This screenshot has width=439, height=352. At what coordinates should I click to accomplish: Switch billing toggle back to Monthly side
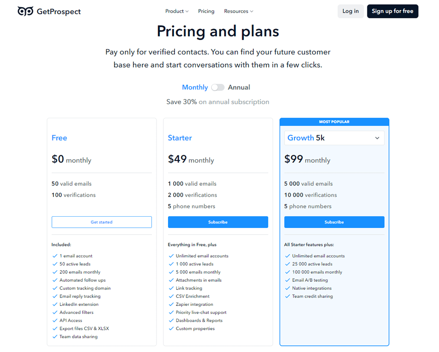pyautogui.click(x=214, y=87)
